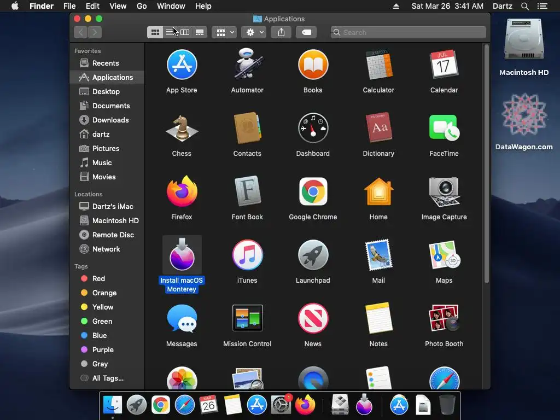The height and width of the screenshot is (420, 560).
Task: Open Documents in the sidebar
Action: coord(107,106)
